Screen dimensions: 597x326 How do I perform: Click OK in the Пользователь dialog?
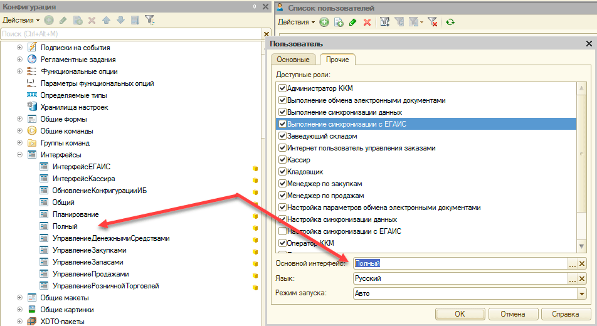click(460, 314)
